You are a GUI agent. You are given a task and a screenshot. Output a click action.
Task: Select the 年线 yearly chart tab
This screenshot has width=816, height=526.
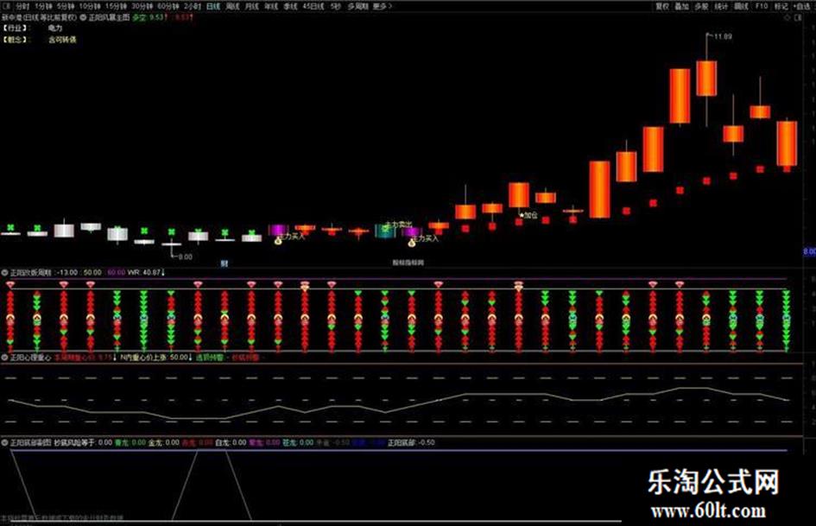pos(271,6)
